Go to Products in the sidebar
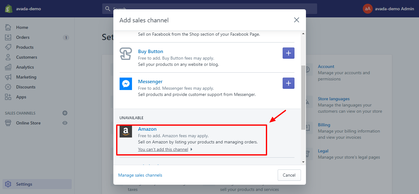 25,47
